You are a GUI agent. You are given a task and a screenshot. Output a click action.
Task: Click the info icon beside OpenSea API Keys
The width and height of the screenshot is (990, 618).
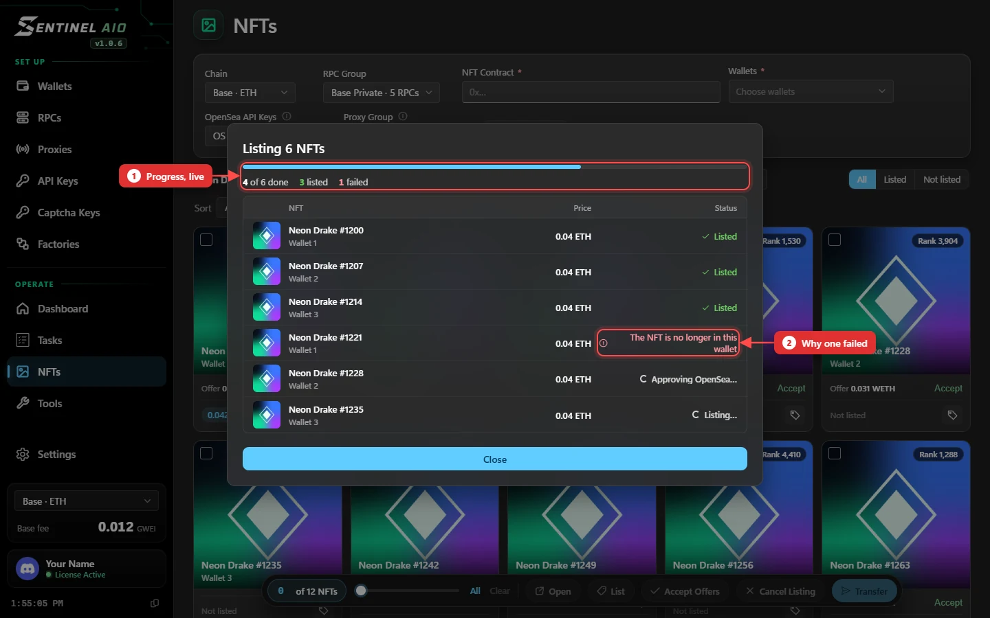point(287,117)
